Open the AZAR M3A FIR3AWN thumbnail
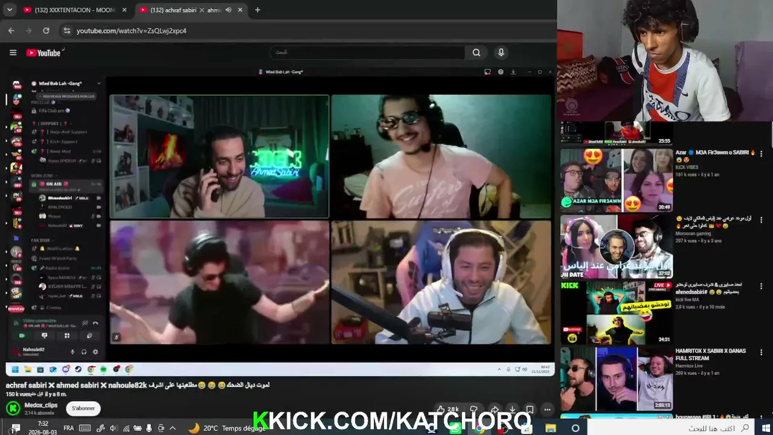This screenshot has height=435, width=773. click(616, 180)
